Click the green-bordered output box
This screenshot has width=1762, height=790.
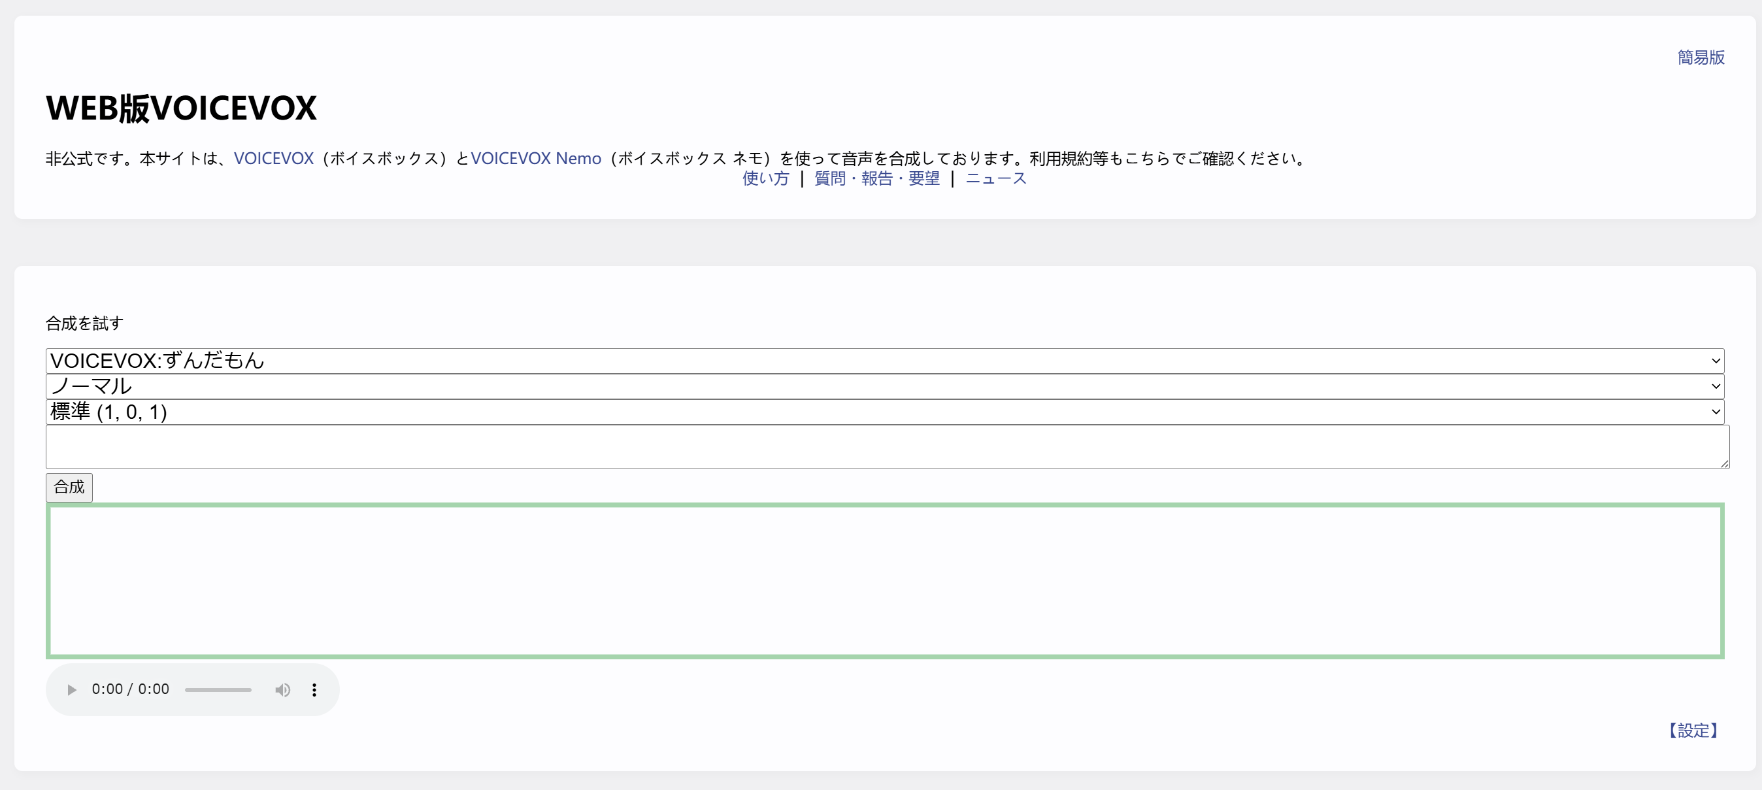884,582
